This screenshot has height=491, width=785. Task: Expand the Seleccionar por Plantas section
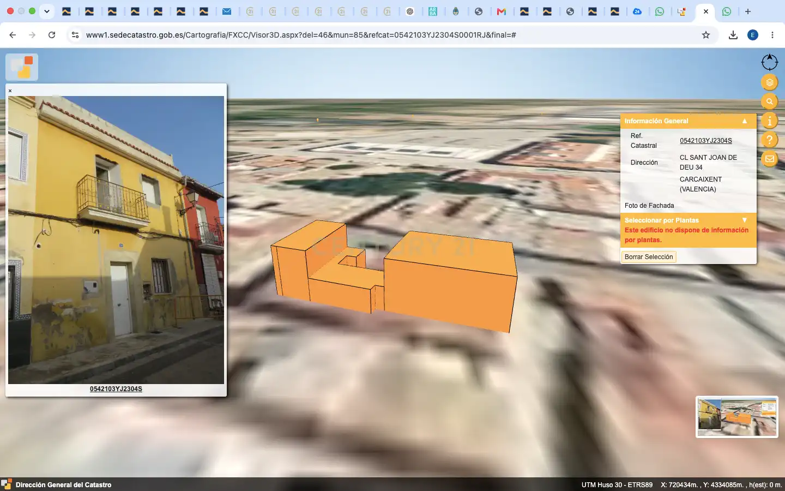[745, 220]
